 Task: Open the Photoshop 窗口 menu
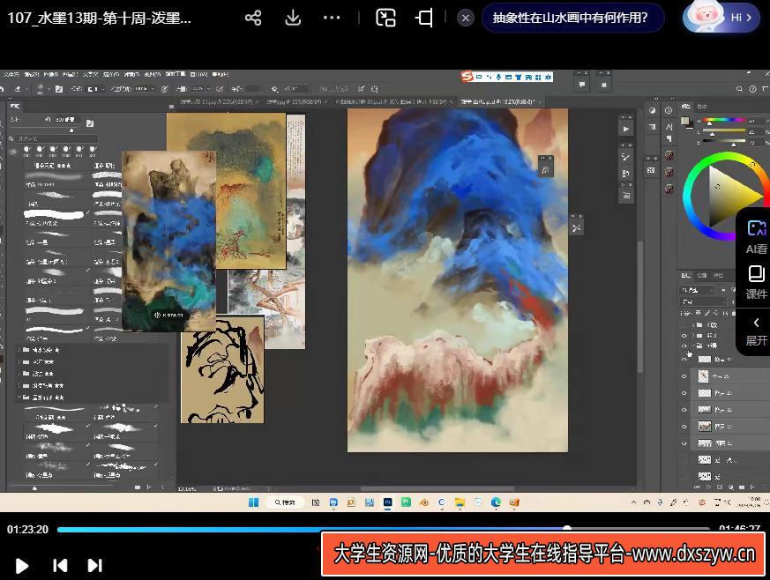198,75
